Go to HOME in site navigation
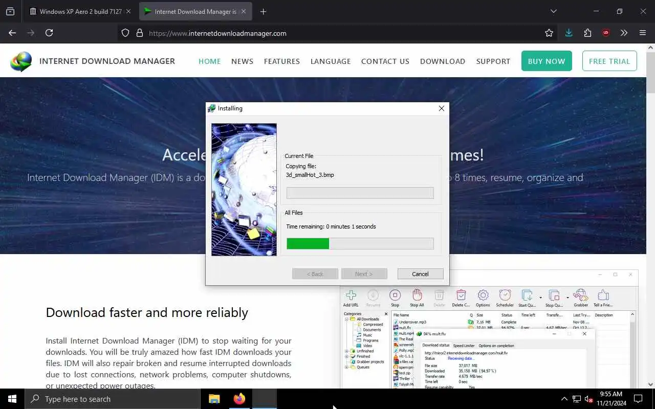This screenshot has height=409, width=655. pyautogui.click(x=209, y=61)
